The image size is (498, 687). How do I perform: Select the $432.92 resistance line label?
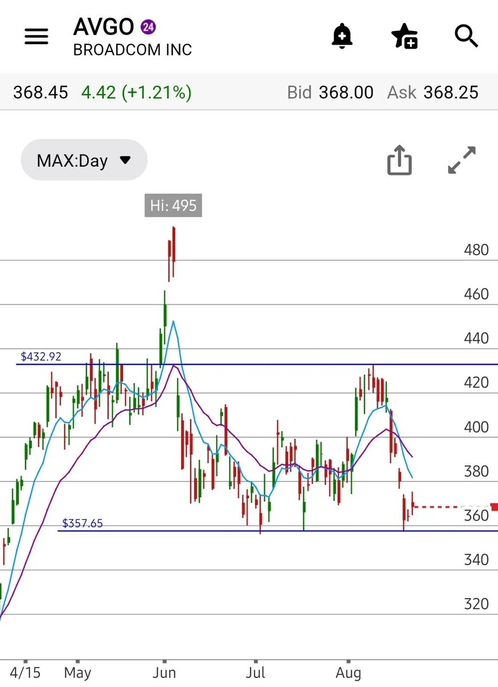[41, 356]
